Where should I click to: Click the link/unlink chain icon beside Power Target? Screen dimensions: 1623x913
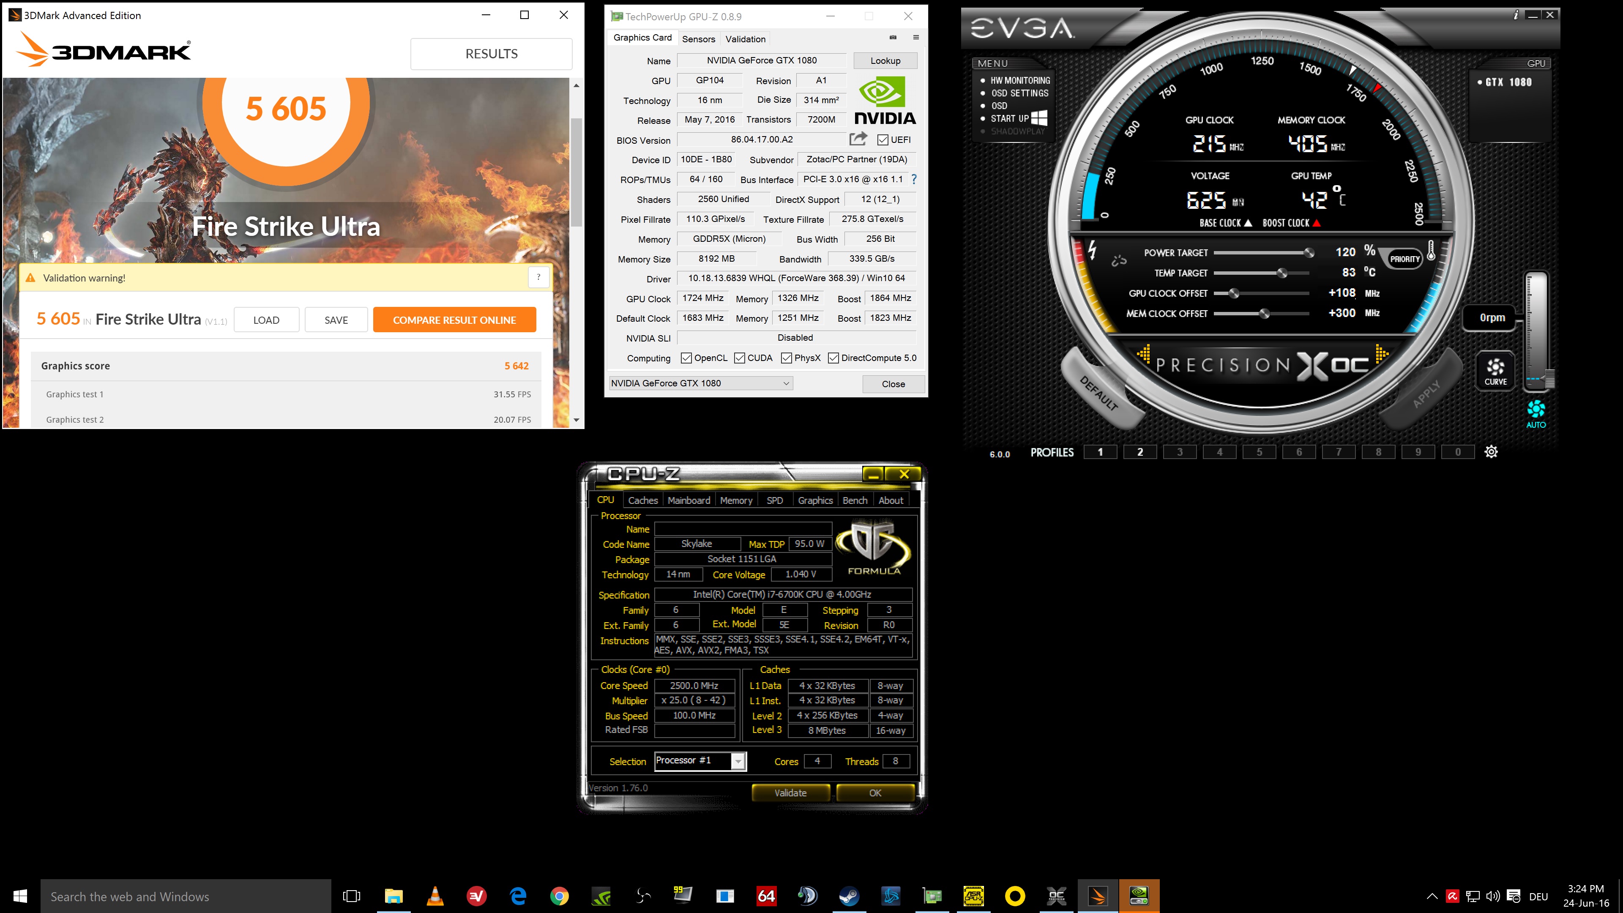[1119, 260]
